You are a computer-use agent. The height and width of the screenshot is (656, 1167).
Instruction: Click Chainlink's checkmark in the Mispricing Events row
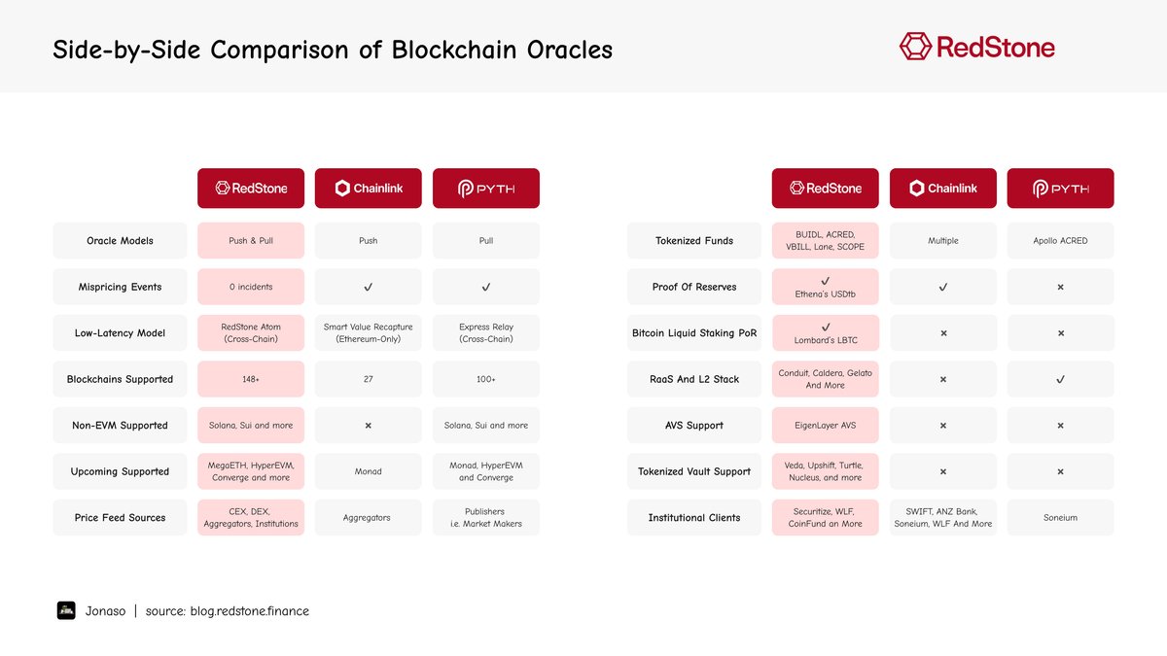369,287
